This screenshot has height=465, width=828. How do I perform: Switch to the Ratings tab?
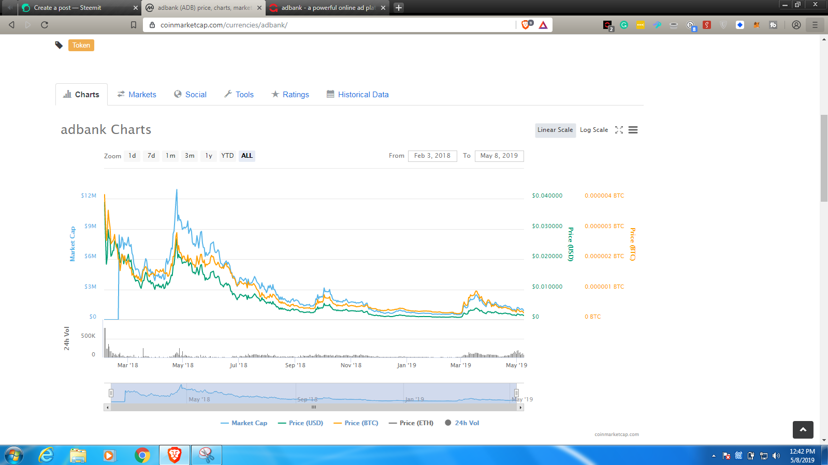coord(290,95)
